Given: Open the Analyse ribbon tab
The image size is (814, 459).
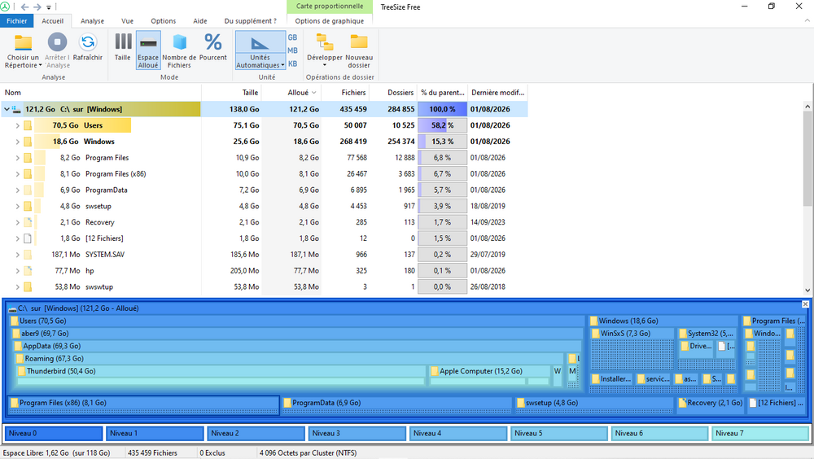Looking at the screenshot, I should pos(93,21).
